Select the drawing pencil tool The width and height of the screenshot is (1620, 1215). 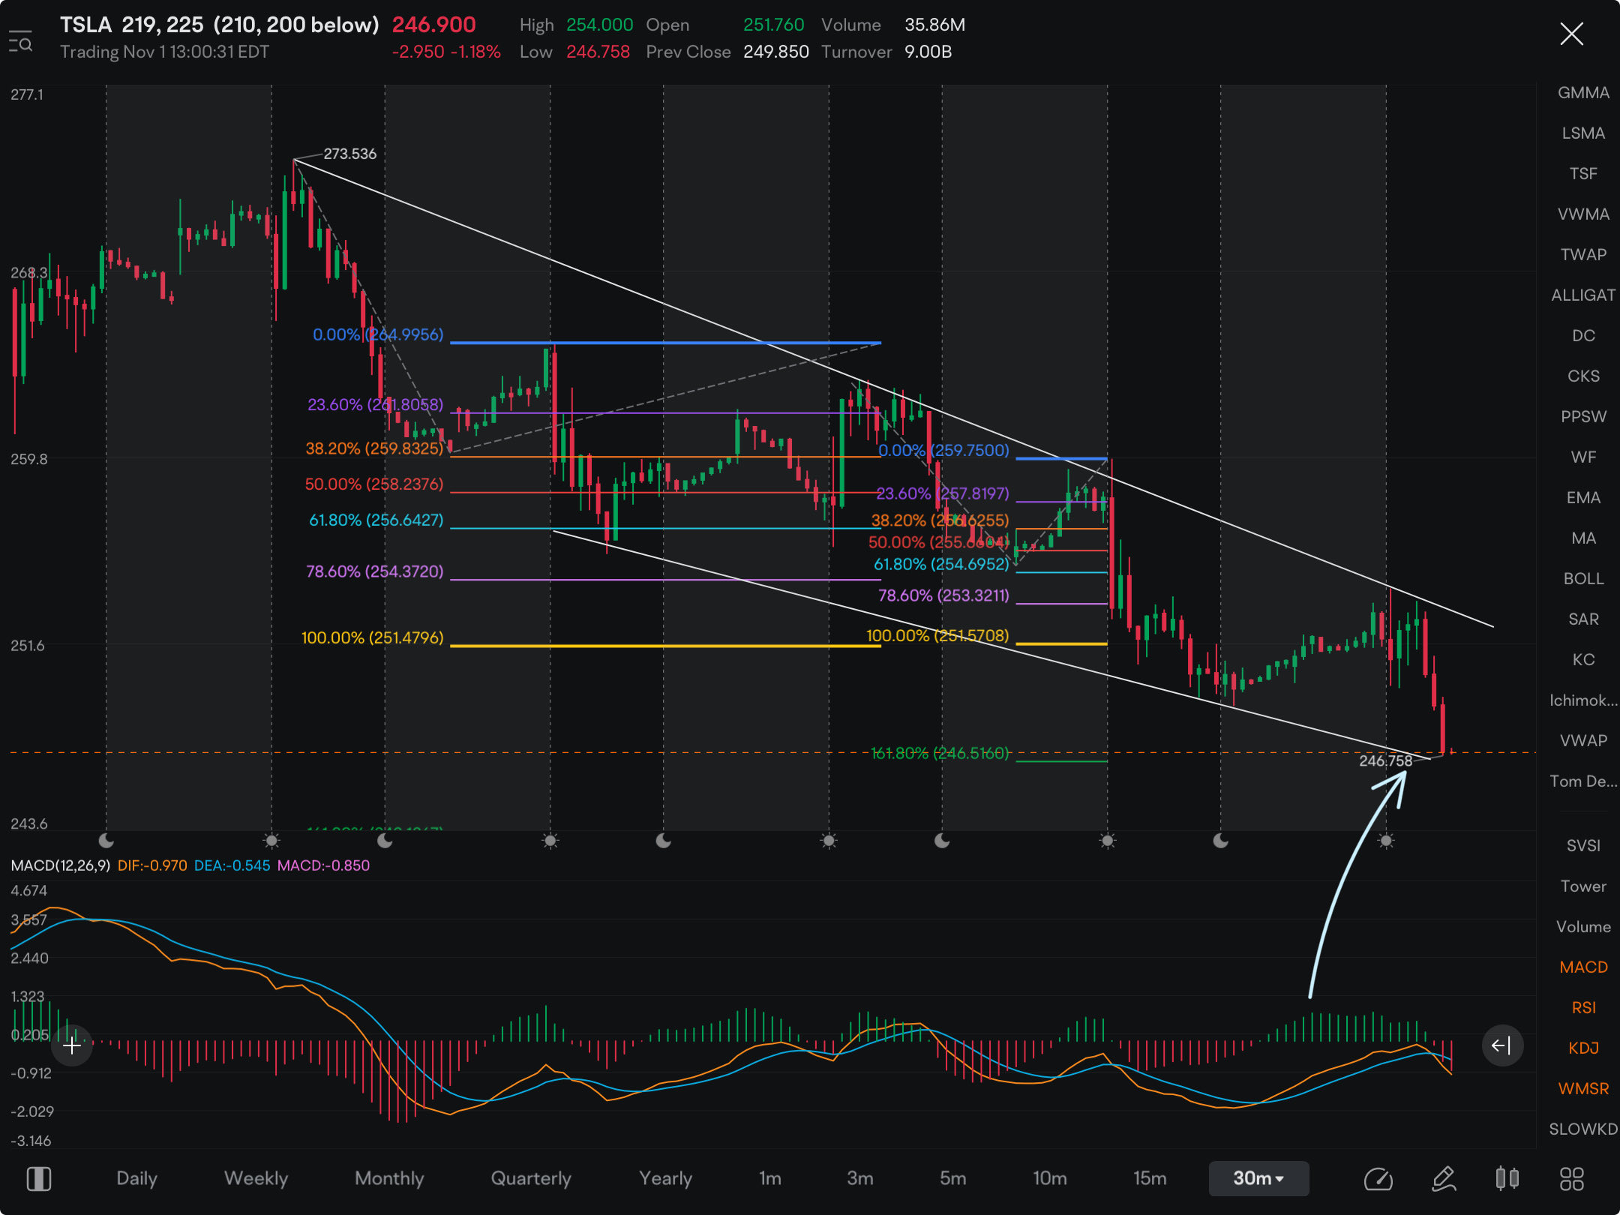(1444, 1179)
